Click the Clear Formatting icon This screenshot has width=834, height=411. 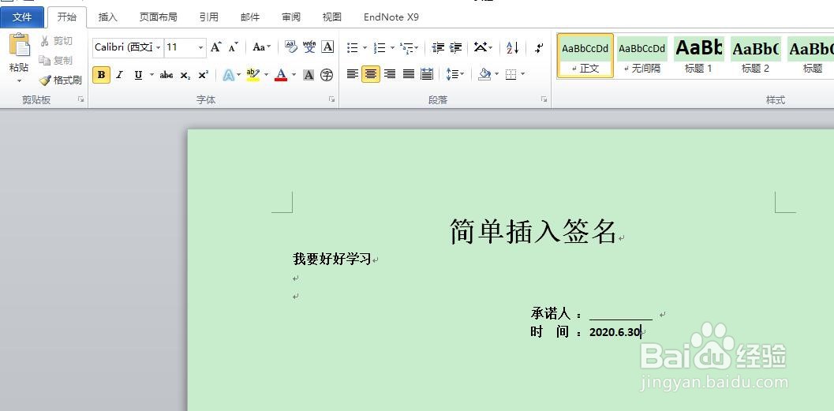[290, 47]
